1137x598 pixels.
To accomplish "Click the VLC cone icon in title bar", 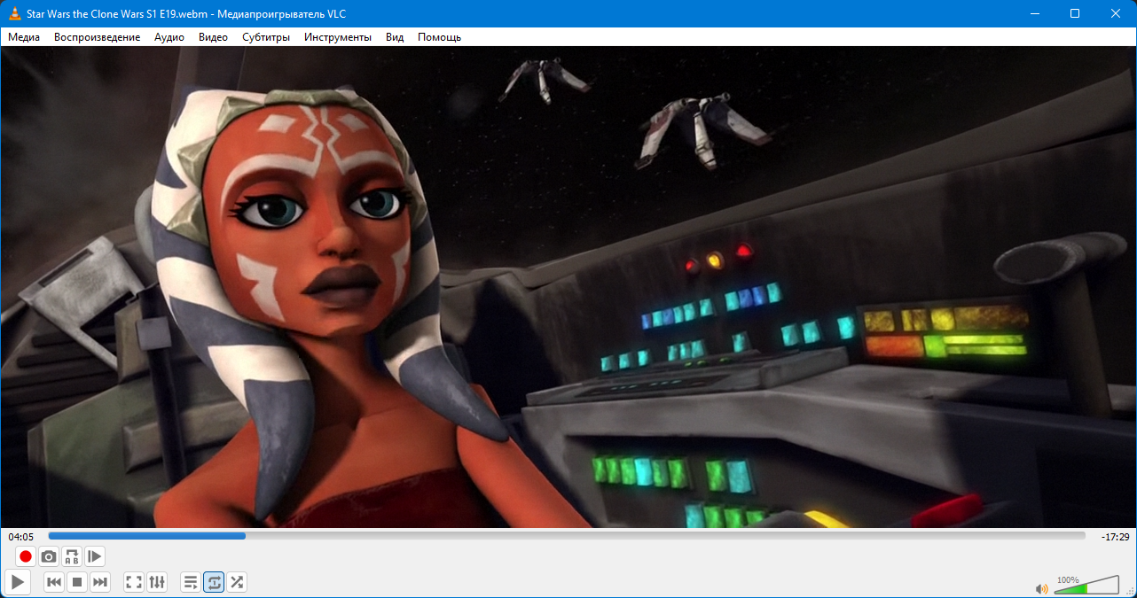I will [x=14, y=13].
